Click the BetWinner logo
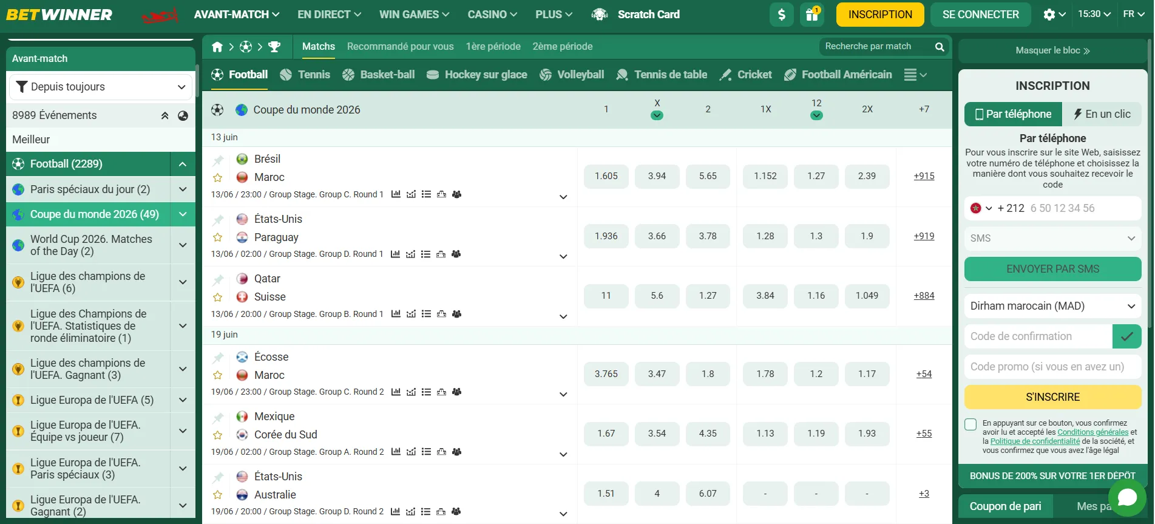1155x524 pixels. pyautogui.click(x=59, y=15)
